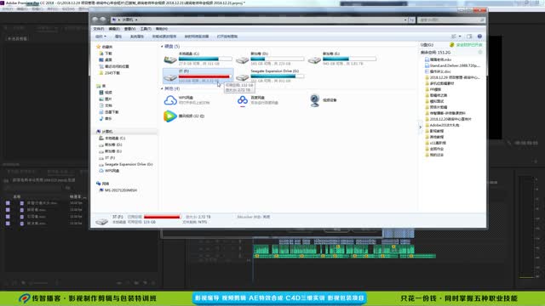545x306 pixels.
Task: Open the change view dropdown arrow
Action: tap(460, 37)
